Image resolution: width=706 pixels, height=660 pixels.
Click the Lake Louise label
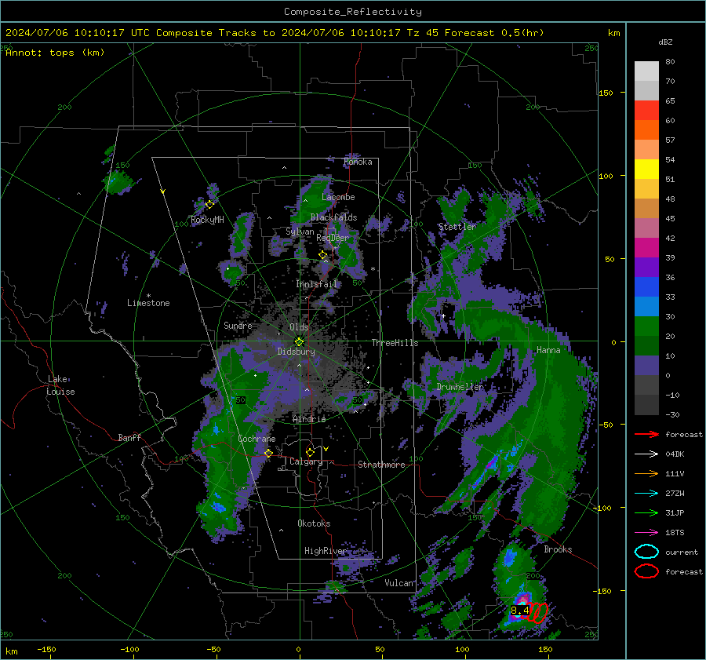pos(60,385)
